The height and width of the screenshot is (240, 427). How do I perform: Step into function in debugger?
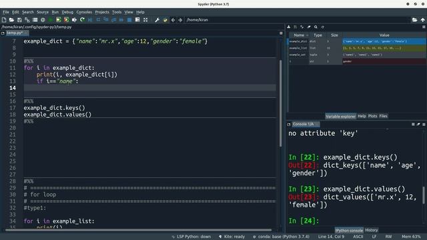106,20
